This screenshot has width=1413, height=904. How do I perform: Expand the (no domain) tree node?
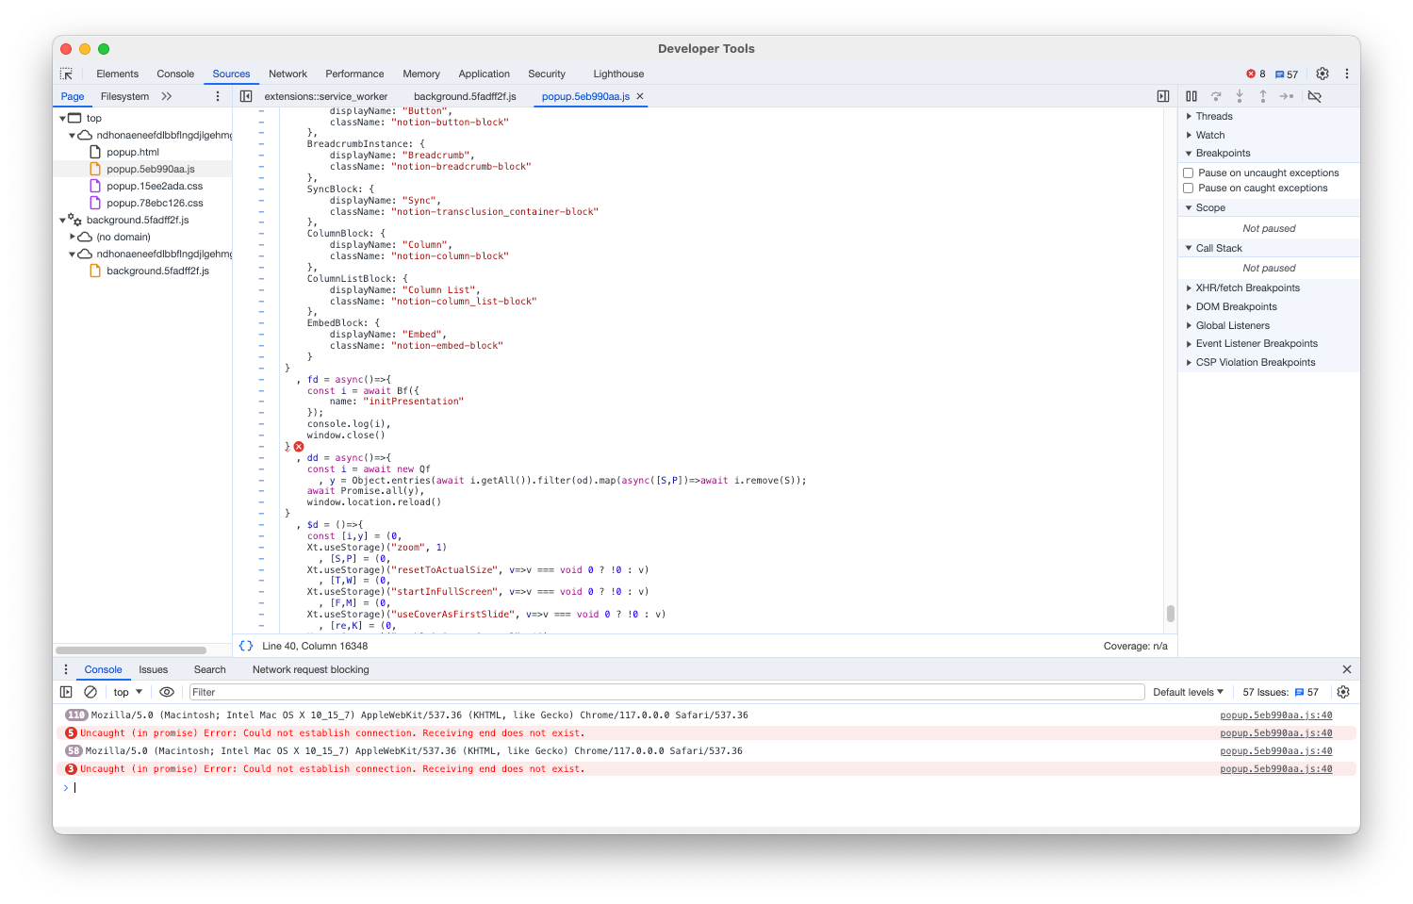(x=73, y=237)
